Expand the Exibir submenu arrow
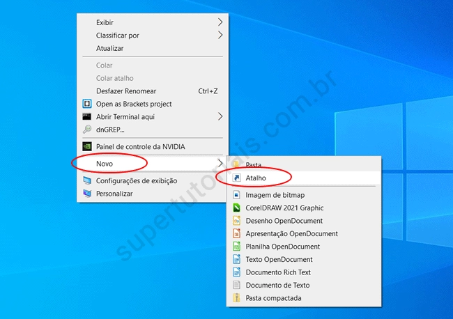The height and width of the screenshot is (319, 453). pos(220,22)
